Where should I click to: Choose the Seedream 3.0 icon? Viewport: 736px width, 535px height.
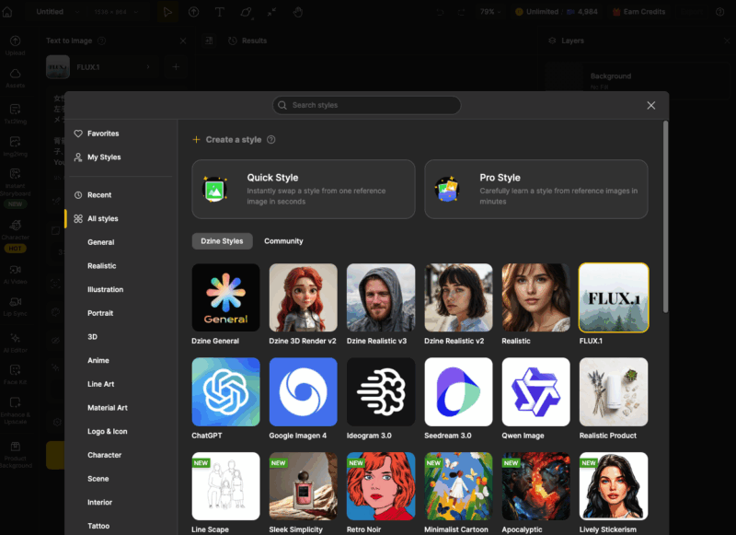(x=458, y=391)
